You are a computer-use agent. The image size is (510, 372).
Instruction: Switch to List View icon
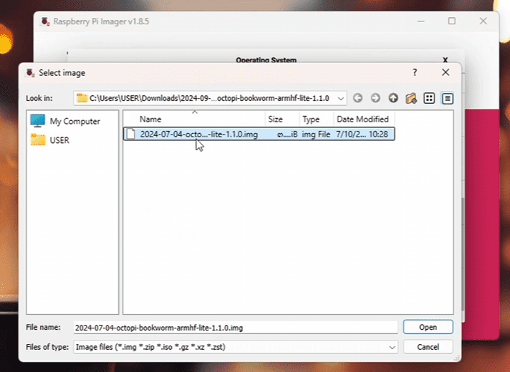[430, 98]
